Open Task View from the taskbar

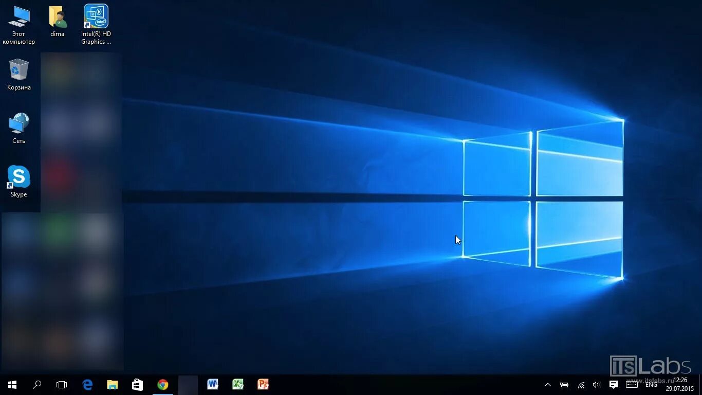[62, 385]
